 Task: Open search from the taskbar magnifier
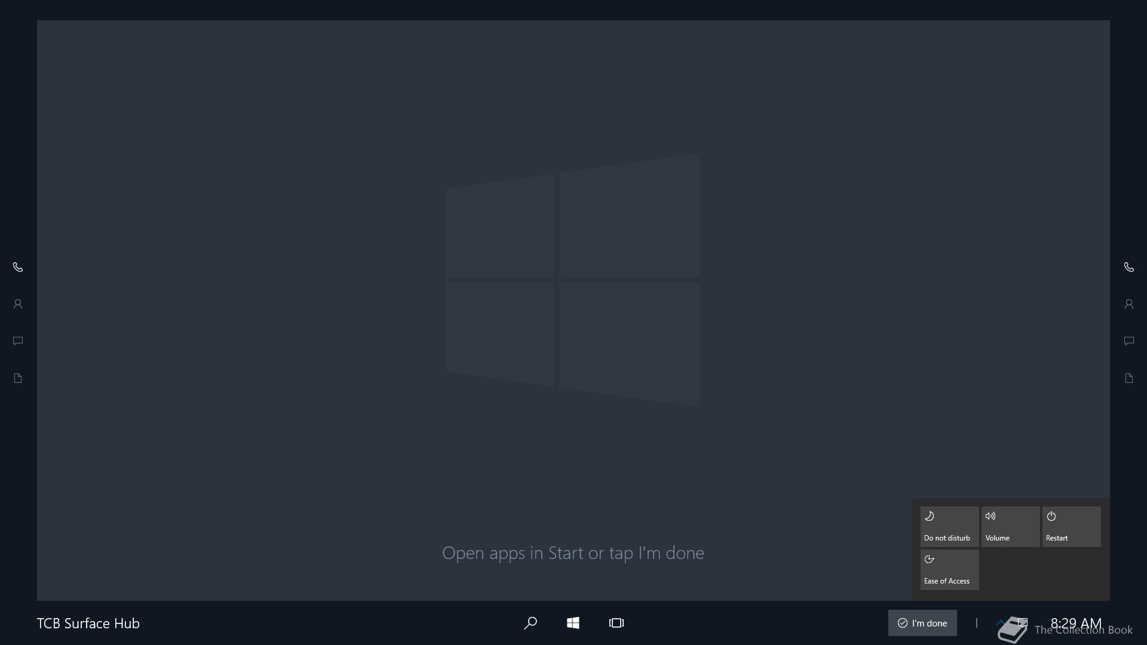click(x=530, y=623)
